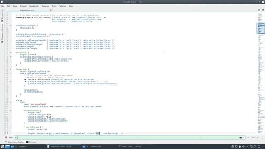Open the Help menu
Screen dimensions: 265x149
[x=71, y=6]
